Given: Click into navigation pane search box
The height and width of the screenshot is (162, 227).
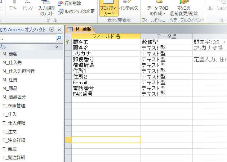Looking at the screenshot, I should click(27, 38).
